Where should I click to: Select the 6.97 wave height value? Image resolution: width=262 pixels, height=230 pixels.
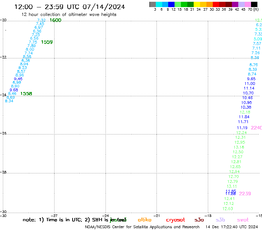point(39,27)
